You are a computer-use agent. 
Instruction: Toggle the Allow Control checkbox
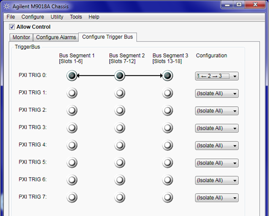click(x=12, y=27)
